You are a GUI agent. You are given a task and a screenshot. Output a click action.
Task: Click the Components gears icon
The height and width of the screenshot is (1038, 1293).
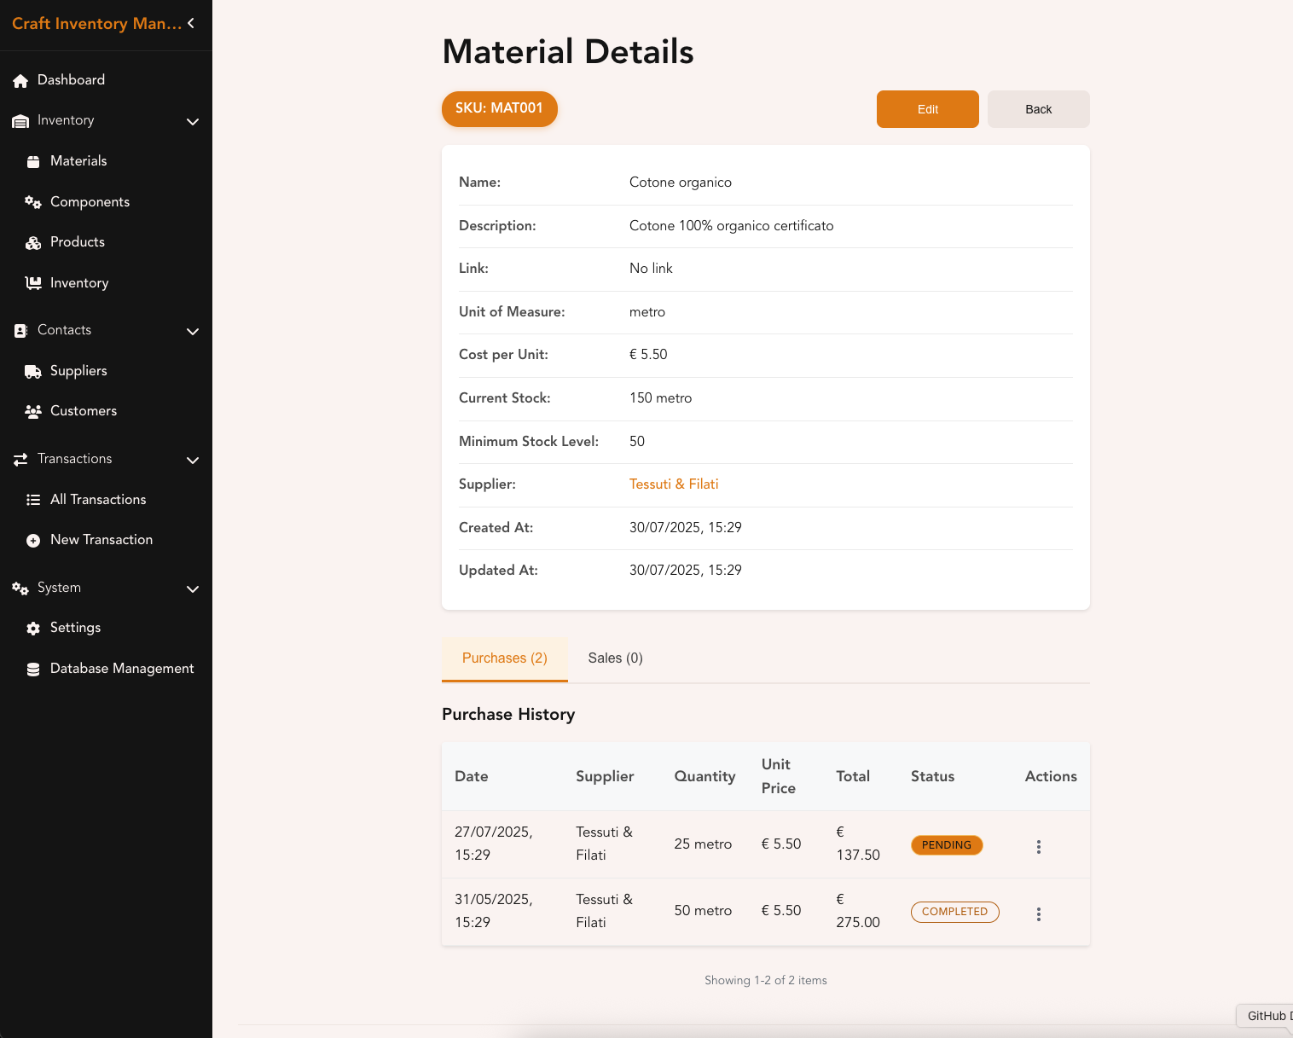point(33,202)
